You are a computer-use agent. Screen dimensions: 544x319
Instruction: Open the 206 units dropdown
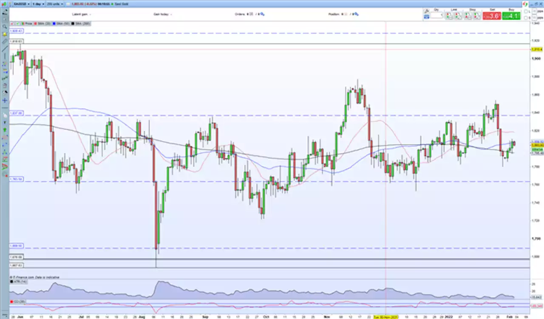tap(55, 4)
